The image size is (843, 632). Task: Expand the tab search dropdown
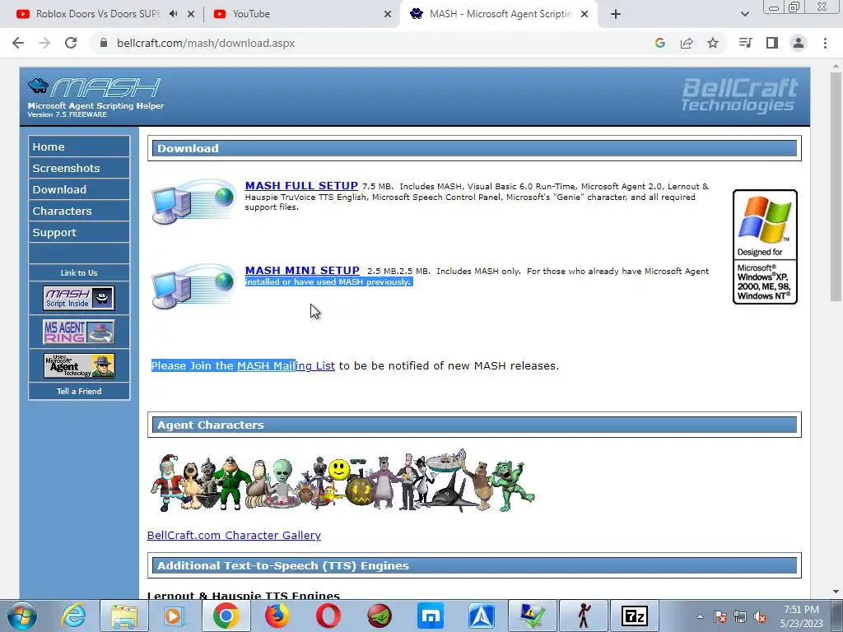[x=744, y=14]
